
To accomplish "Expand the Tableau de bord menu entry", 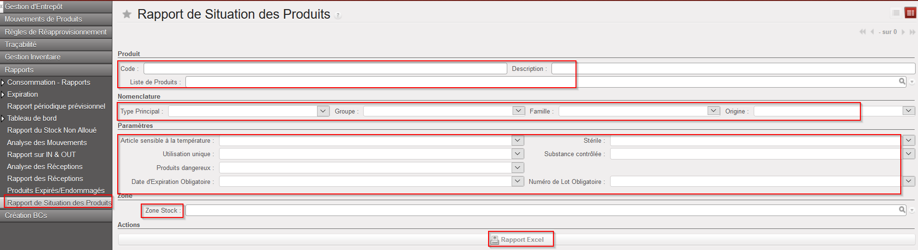I will point(3,118).
